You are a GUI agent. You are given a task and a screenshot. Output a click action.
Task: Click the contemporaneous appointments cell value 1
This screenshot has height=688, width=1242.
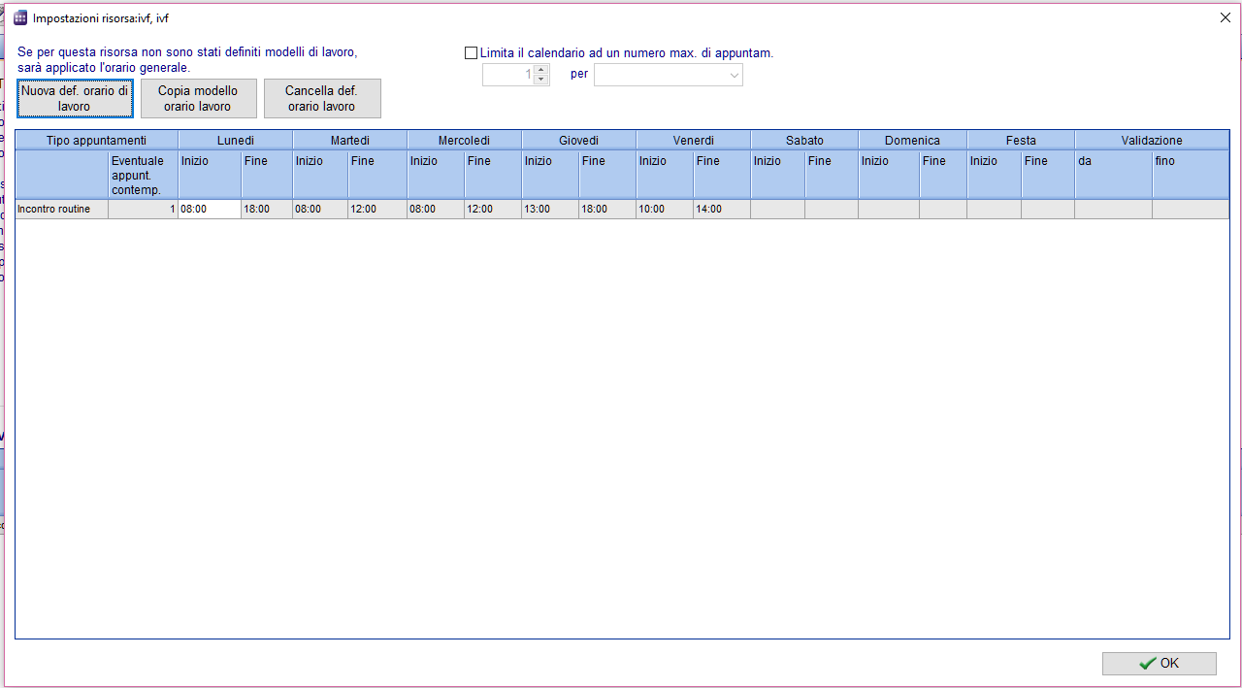click(143, 209)
